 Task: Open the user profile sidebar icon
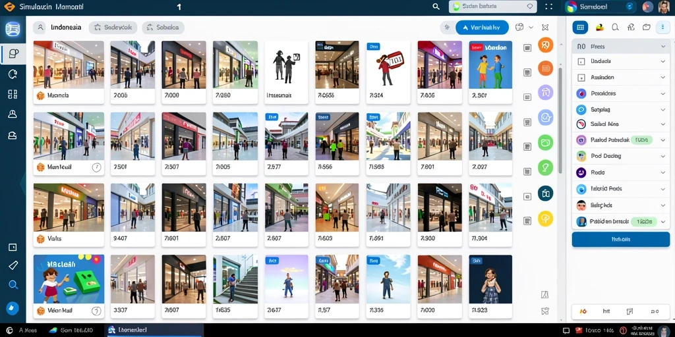[13, 114]
